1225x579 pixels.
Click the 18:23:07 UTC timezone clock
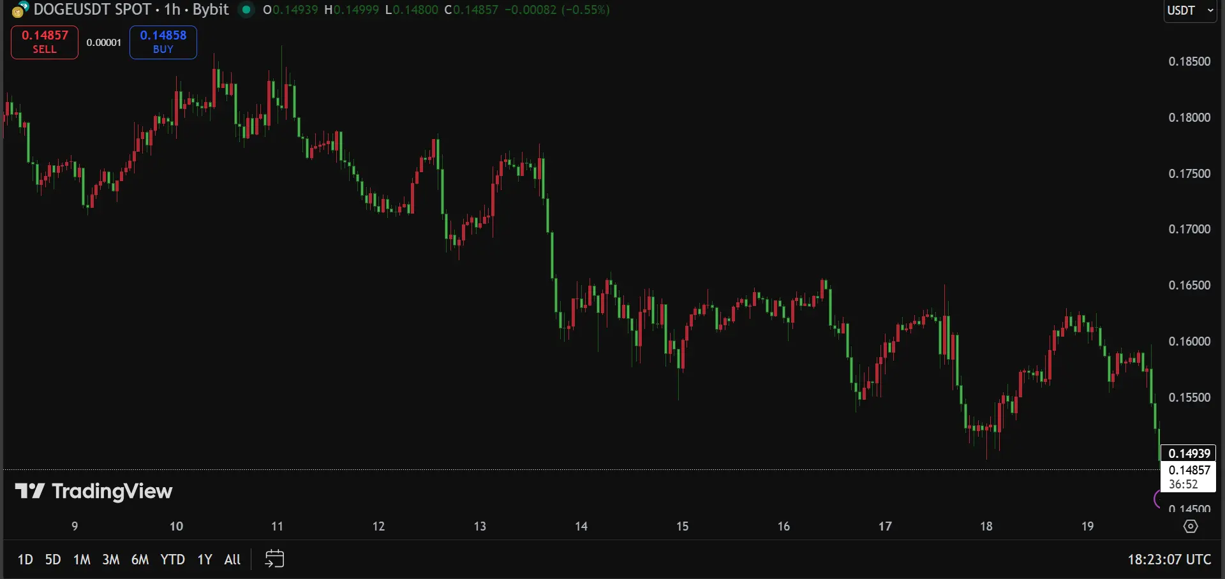pyautogui.click(x=1169, y=560)
